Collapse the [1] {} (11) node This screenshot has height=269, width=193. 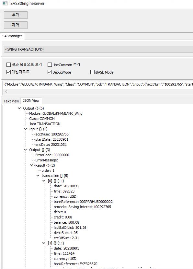tap(44, 243)
